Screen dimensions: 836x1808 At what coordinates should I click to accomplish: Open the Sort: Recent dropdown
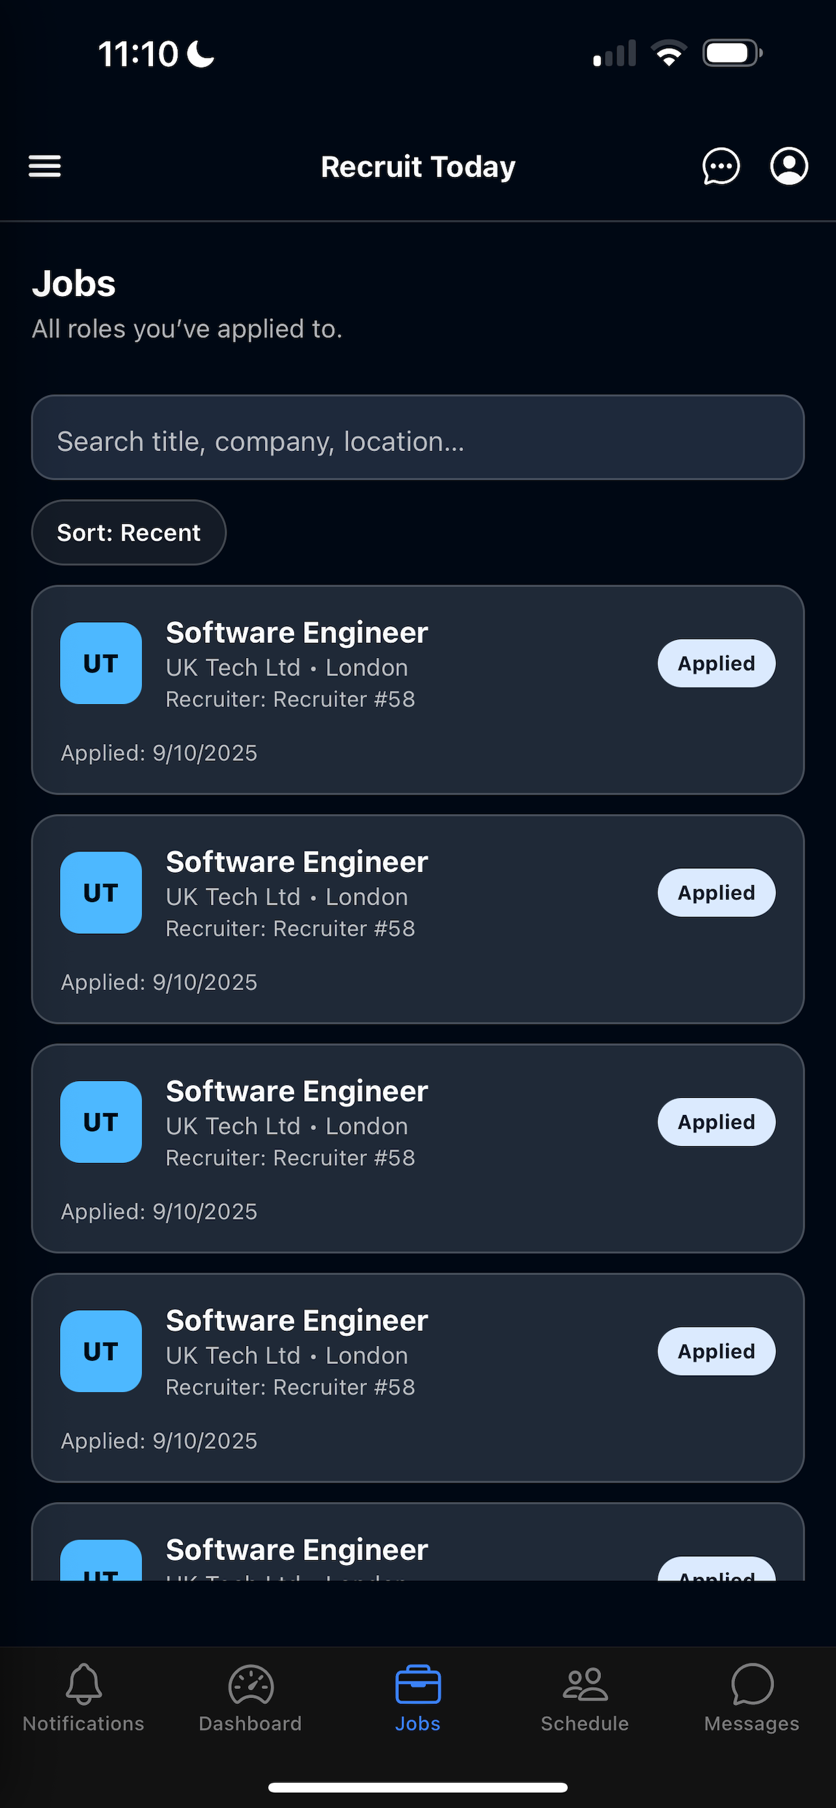click(x=129, y=533)
